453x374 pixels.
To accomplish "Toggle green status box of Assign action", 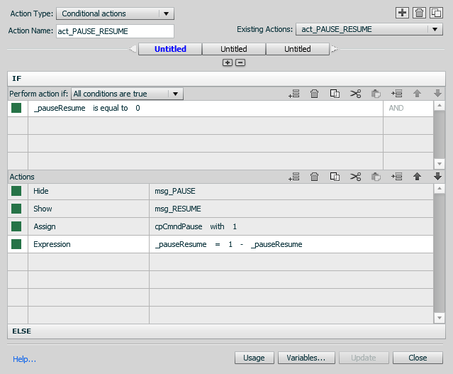I will click(16, 226).
